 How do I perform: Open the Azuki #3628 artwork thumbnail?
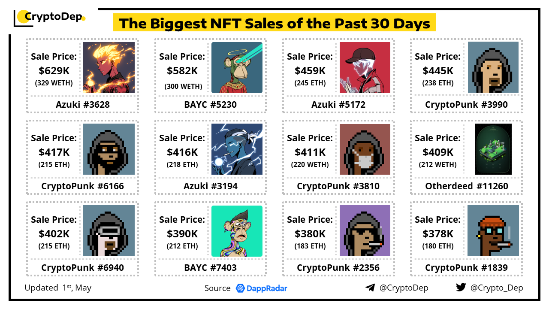click(x=109, y=67)
